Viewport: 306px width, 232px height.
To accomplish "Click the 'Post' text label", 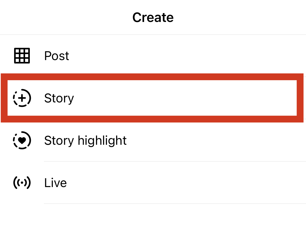I will point(56,56).
